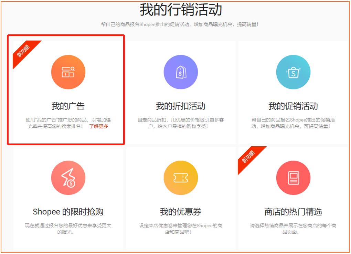351x254 pixels.
Task: Click the 我的折扣活动 price tag icon
Action: pos(180,72)
